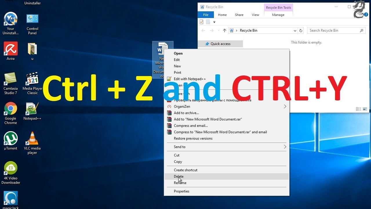The width and height of the screenshot is (371, 209).
Task: Launch Google Chrome from desktop
Action: [11, 113]
